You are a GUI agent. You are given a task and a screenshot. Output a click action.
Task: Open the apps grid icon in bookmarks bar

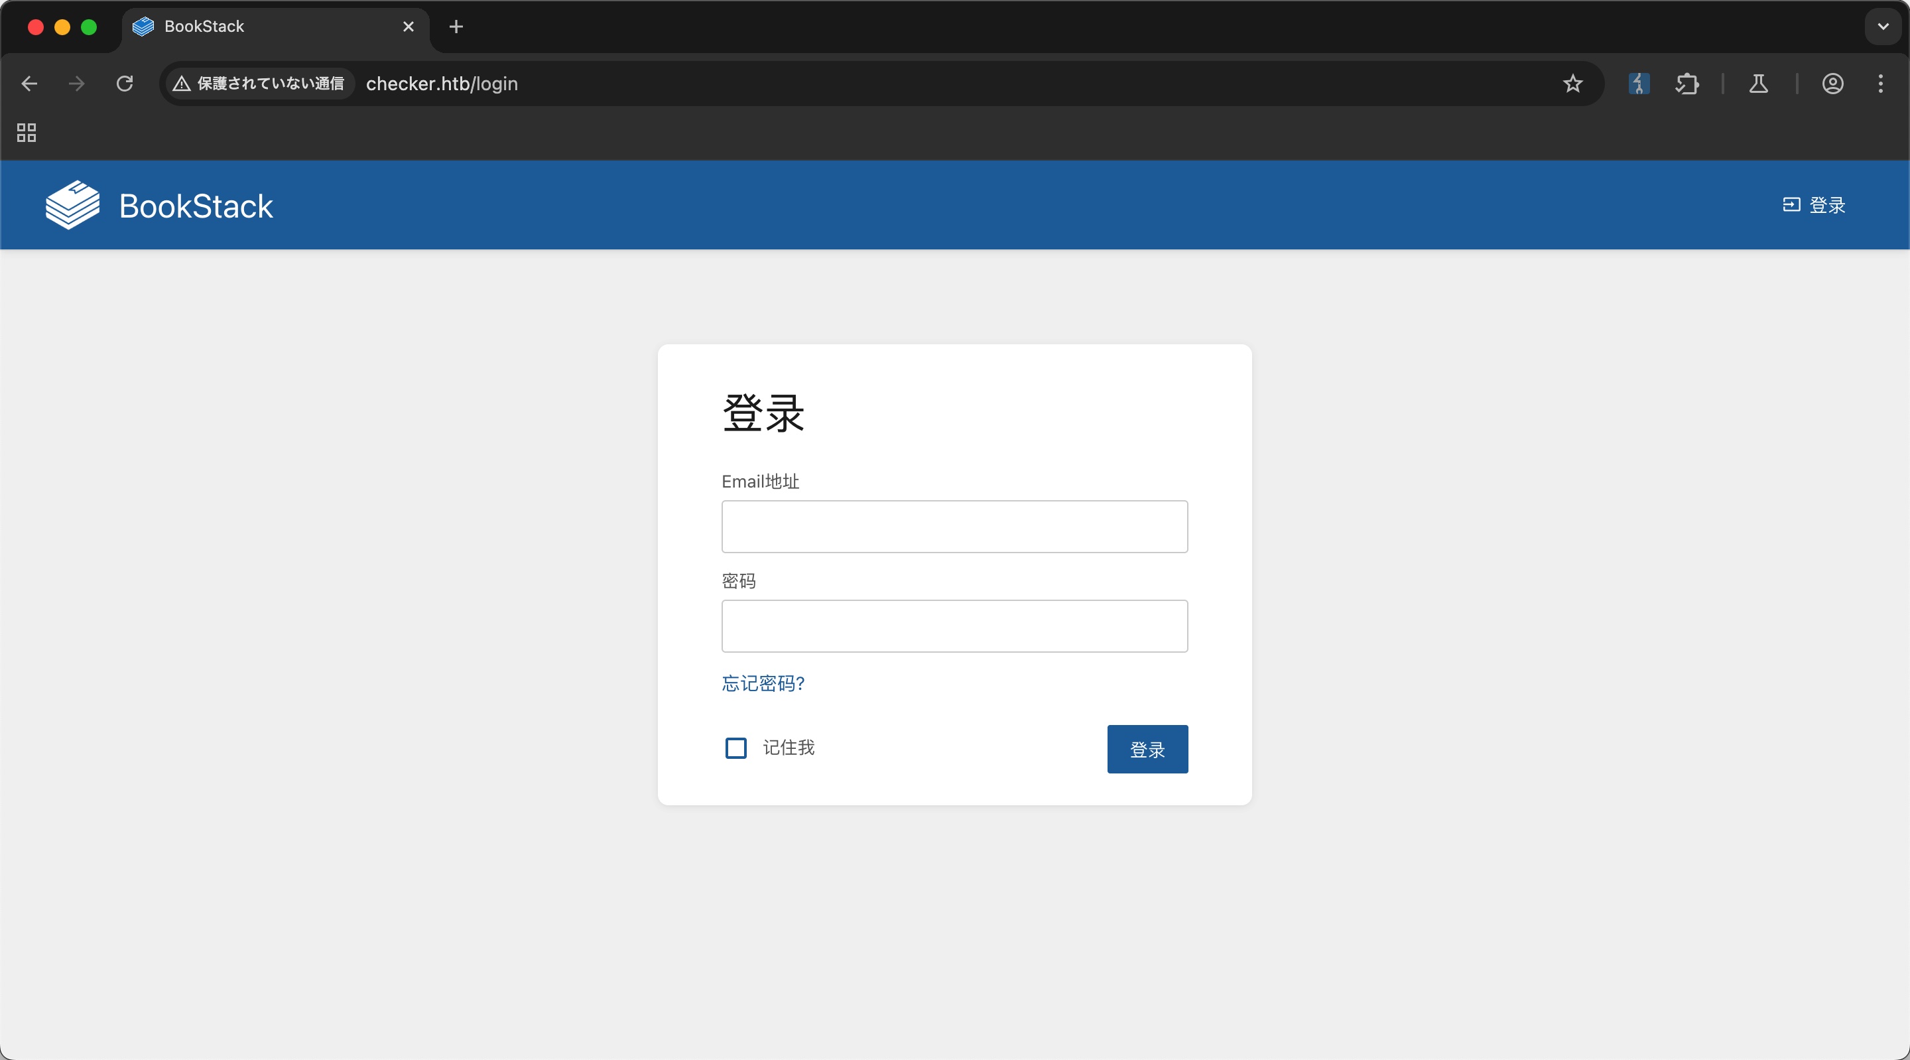point(27,133)
